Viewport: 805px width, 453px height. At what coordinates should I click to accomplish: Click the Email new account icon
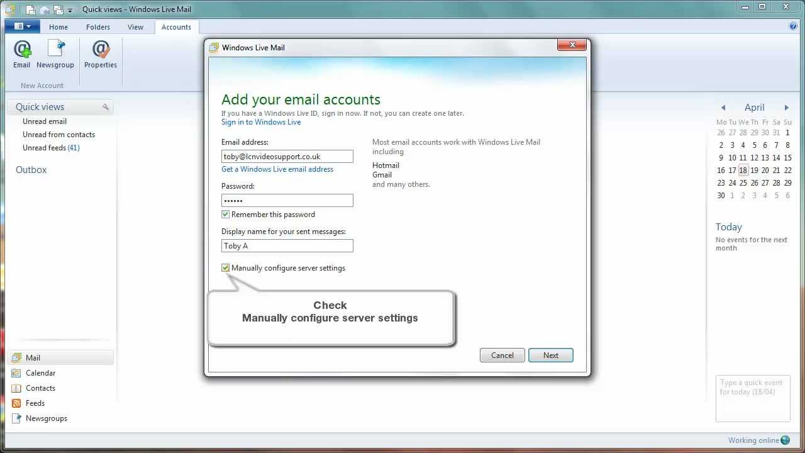[x=22, y=53]
